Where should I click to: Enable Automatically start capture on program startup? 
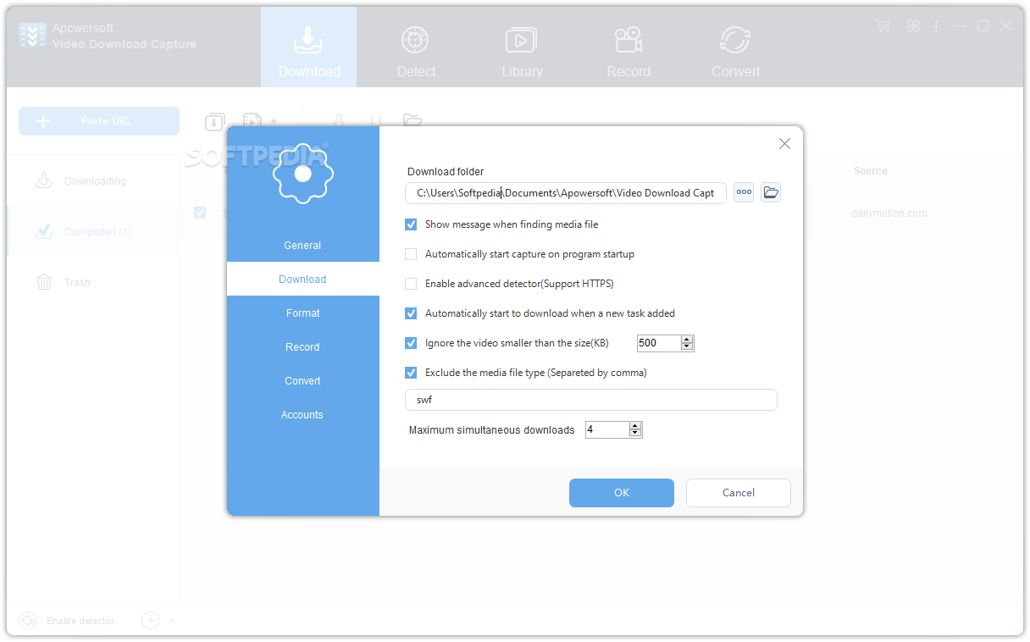click(x=411, y=254)
